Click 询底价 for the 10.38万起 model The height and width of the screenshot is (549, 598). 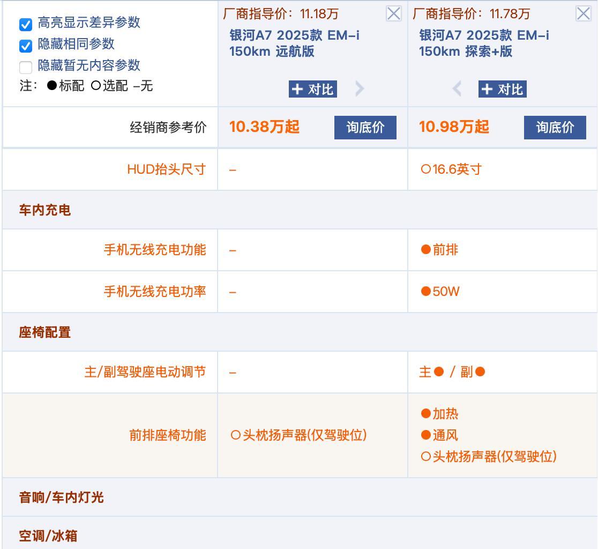[365, 128]
